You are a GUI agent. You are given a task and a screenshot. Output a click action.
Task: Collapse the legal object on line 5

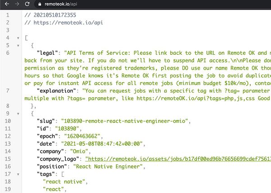tap(18, 46)
